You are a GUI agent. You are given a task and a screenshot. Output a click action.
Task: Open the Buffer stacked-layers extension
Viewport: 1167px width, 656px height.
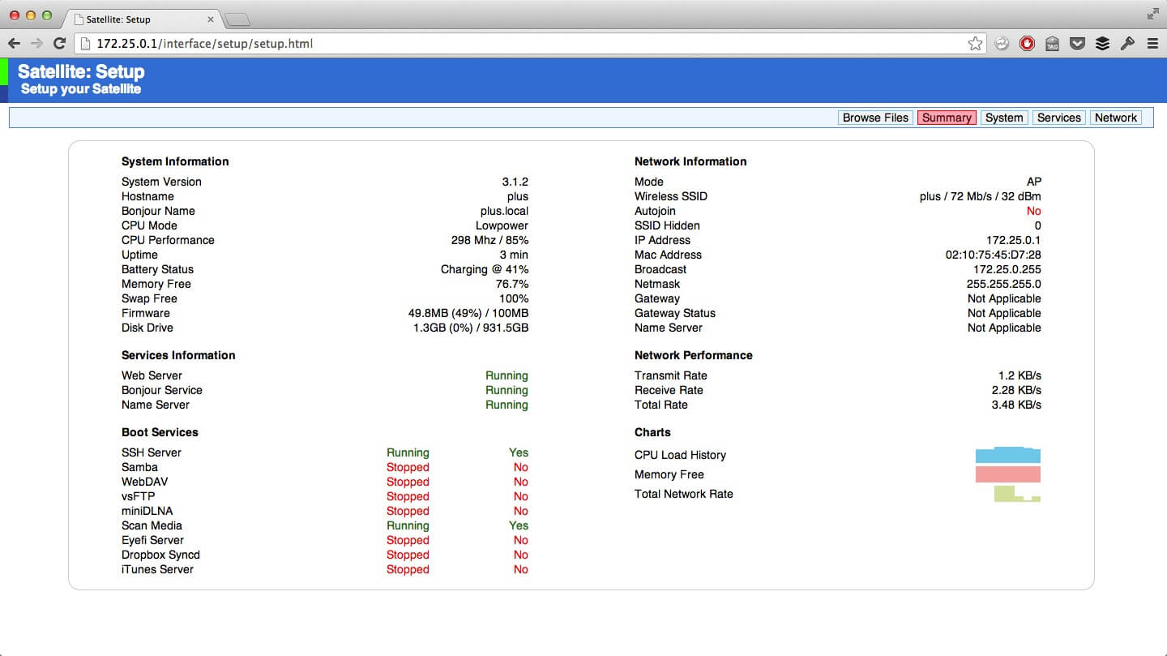tap(1102, 44)
